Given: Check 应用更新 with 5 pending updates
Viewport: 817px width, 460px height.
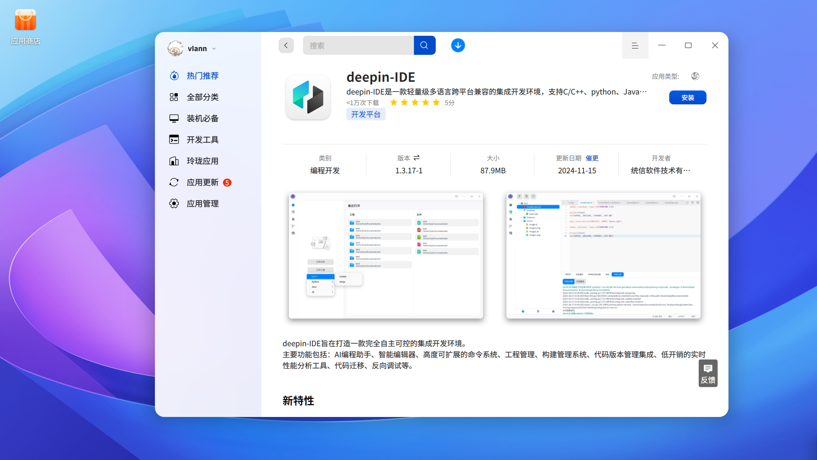Looking at the screenshot, I should tap(203, 182).
